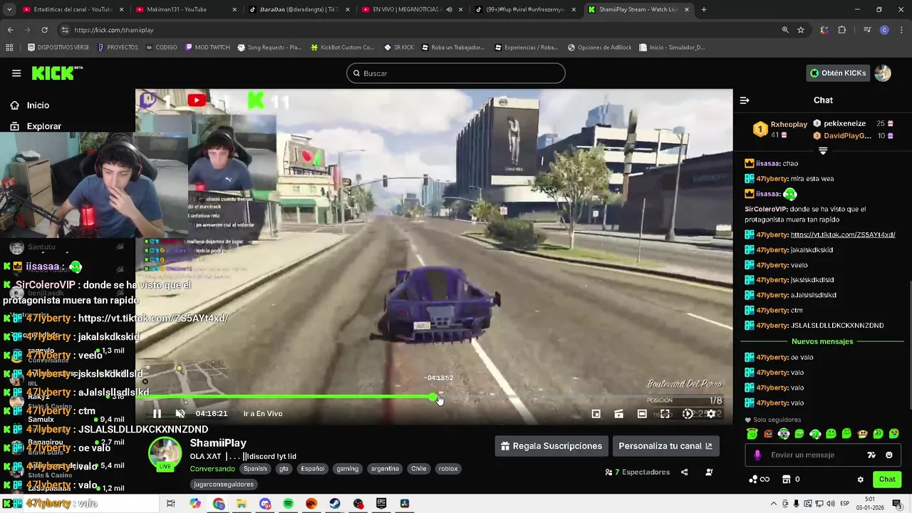Viewport: 912px width, 513px height.
Task: Unmute the stream volume icon
Action: [180, 413]
